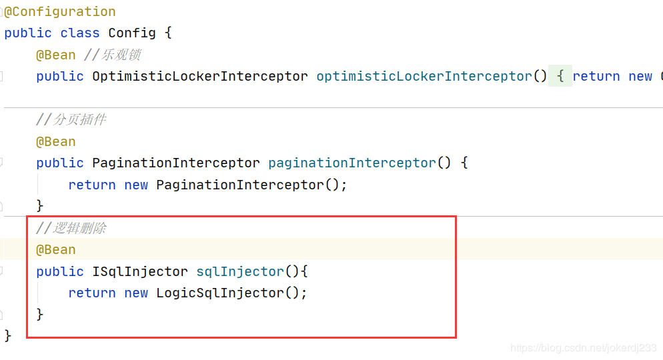Click the 分页插件 comment line

pos(71,119)
